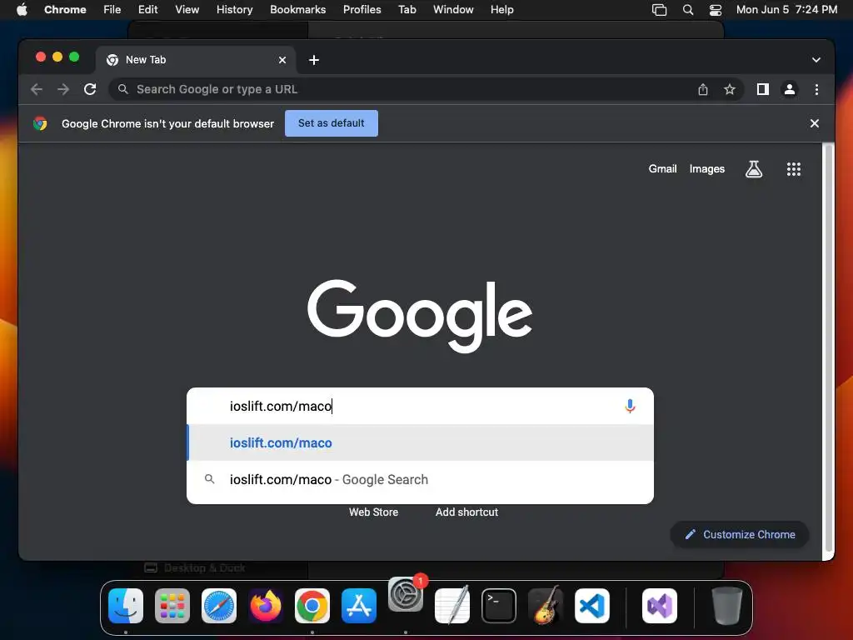Open the View menu
Screen dimensions: 853x640
click(x=187, y=10)
